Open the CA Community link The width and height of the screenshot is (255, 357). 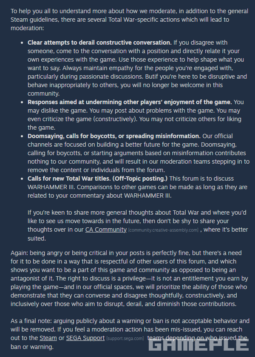[x=106, y=229]
